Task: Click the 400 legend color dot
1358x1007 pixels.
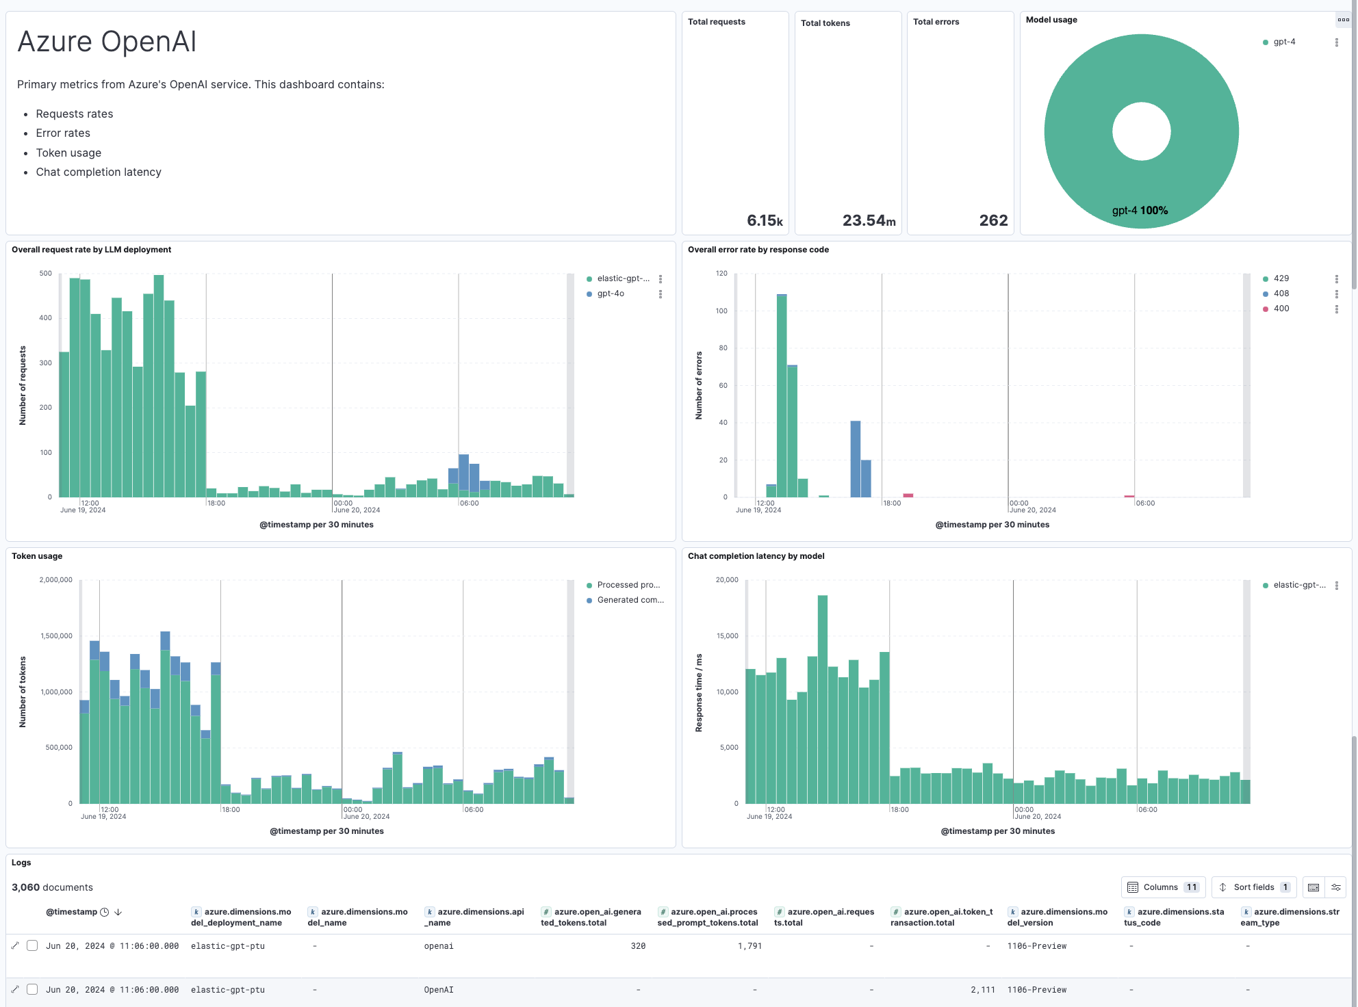Action: pos(1266,309)
